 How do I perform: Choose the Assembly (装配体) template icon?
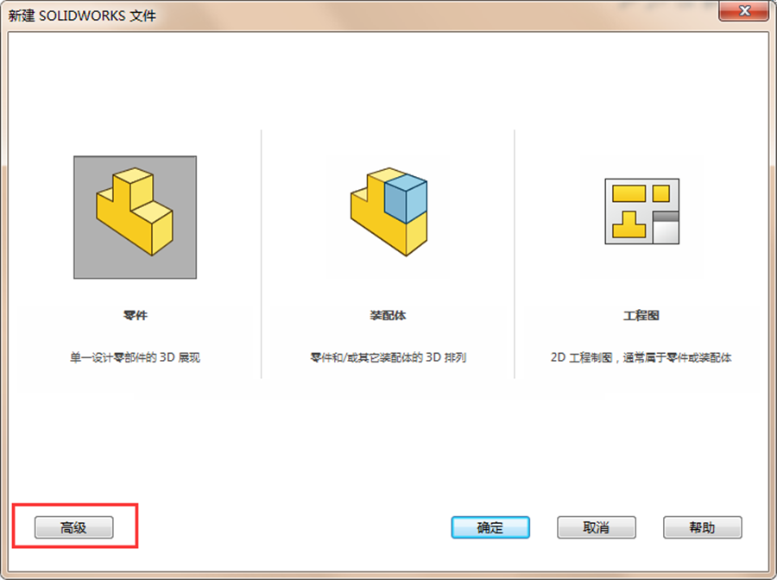point(388,211)
